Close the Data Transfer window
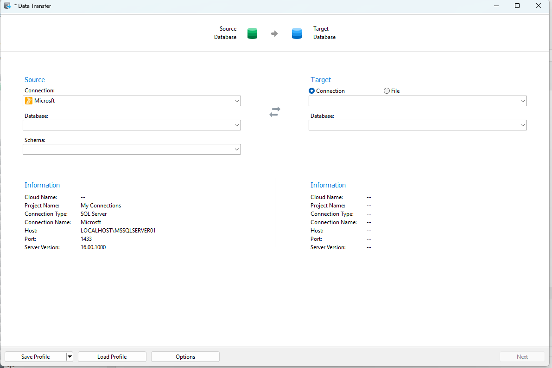 538,6
